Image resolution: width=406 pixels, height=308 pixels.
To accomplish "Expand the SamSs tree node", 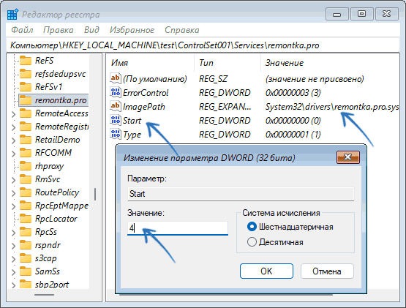I will (x=13, y=272).
